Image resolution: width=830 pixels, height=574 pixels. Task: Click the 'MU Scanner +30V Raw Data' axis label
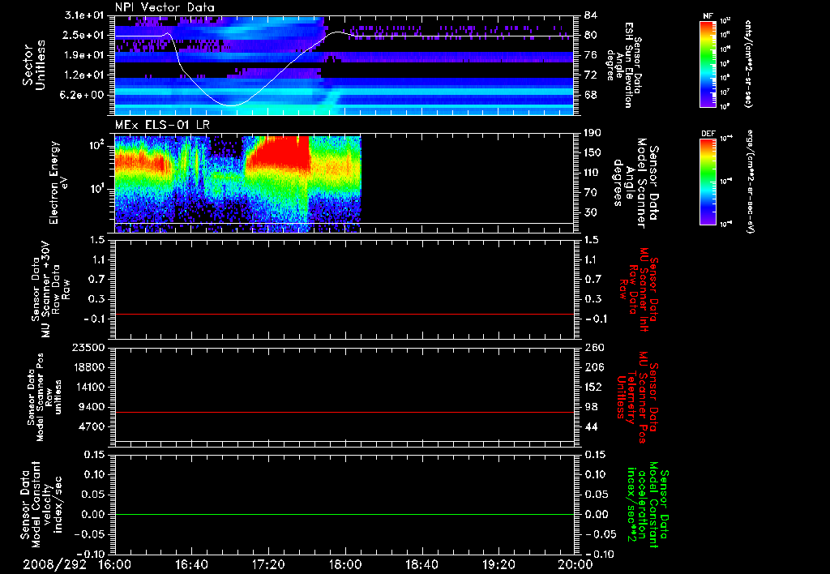50,289
